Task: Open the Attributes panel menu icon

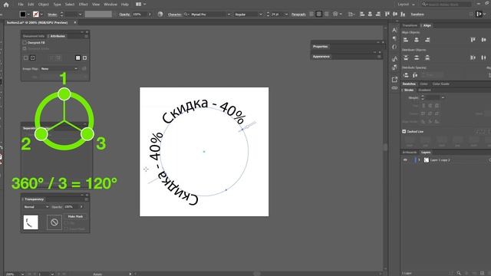Action: (86, 36)
